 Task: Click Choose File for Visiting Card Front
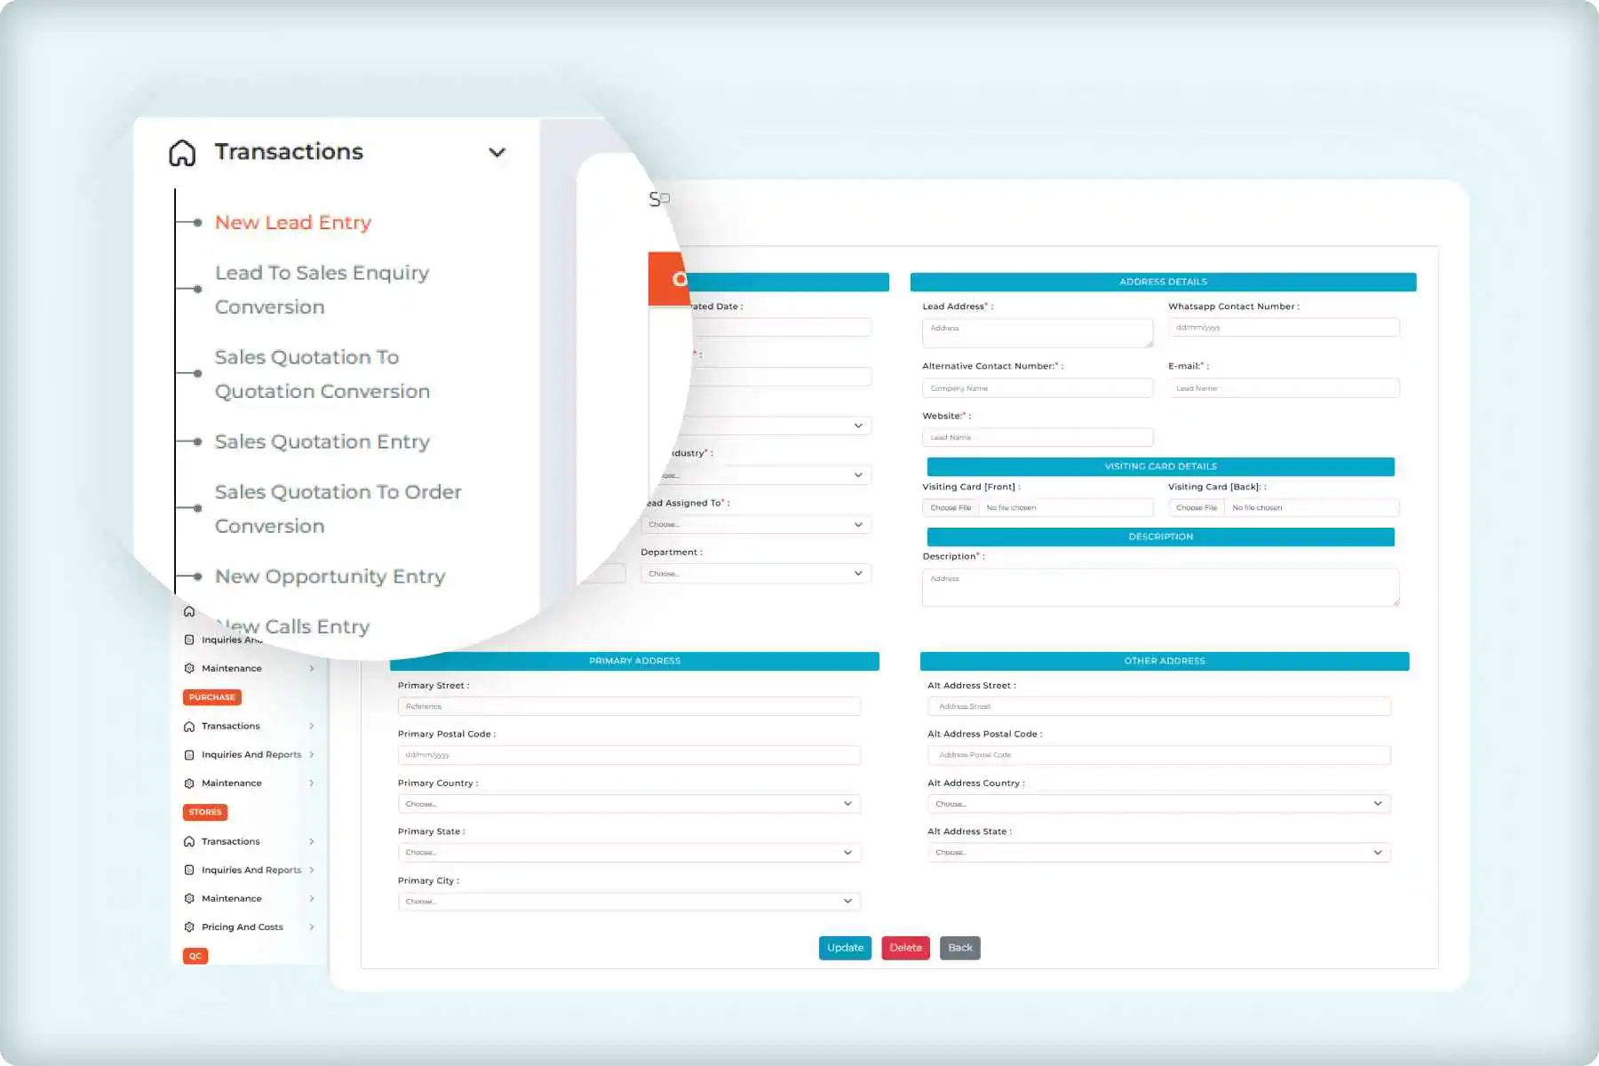coord(950,507)
